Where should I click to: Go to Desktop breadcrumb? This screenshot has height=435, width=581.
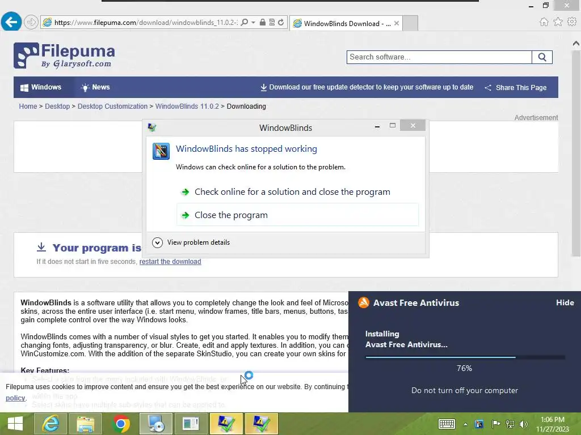pos(57,106)
